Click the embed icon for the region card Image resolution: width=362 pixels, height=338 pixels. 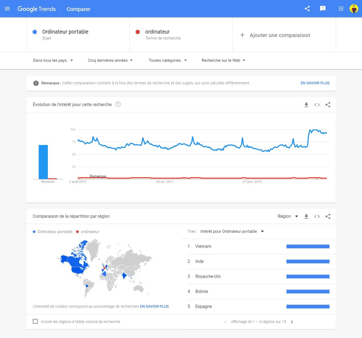317,216
